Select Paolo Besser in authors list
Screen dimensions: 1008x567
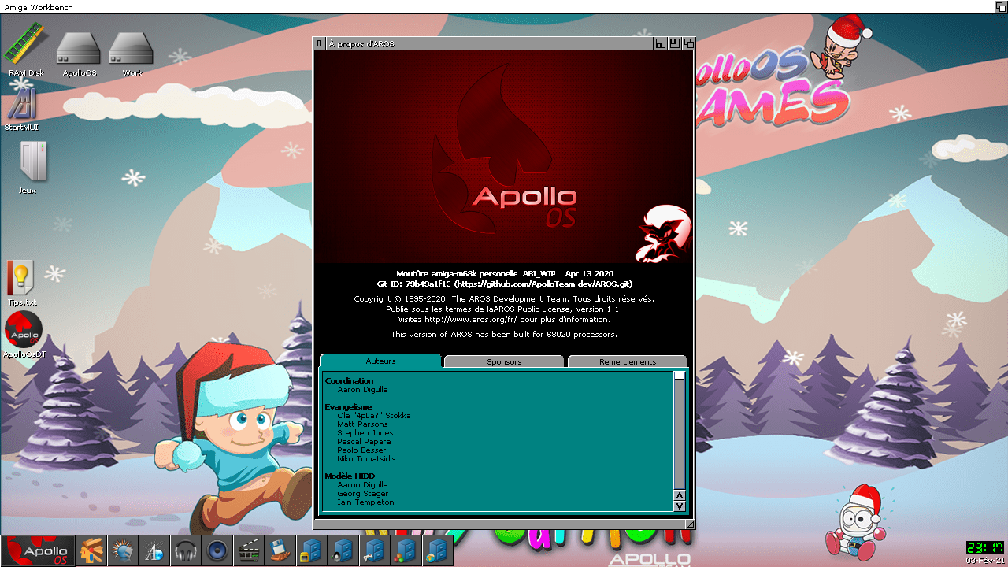click(x=361, y=450)
